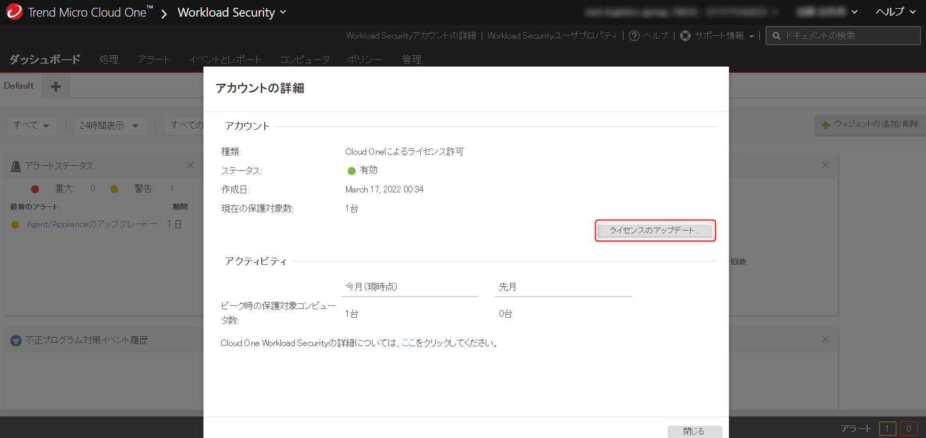
Task: Click the Trend Micro Cloud One title
Action: (x=90, y=12)
